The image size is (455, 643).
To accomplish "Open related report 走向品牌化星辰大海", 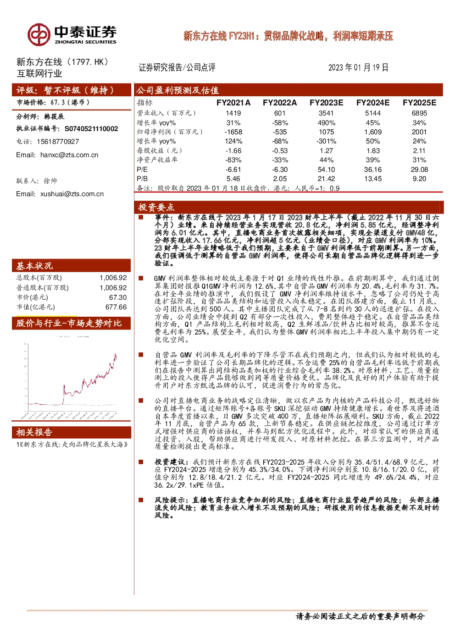I will (x=72, y=444).
